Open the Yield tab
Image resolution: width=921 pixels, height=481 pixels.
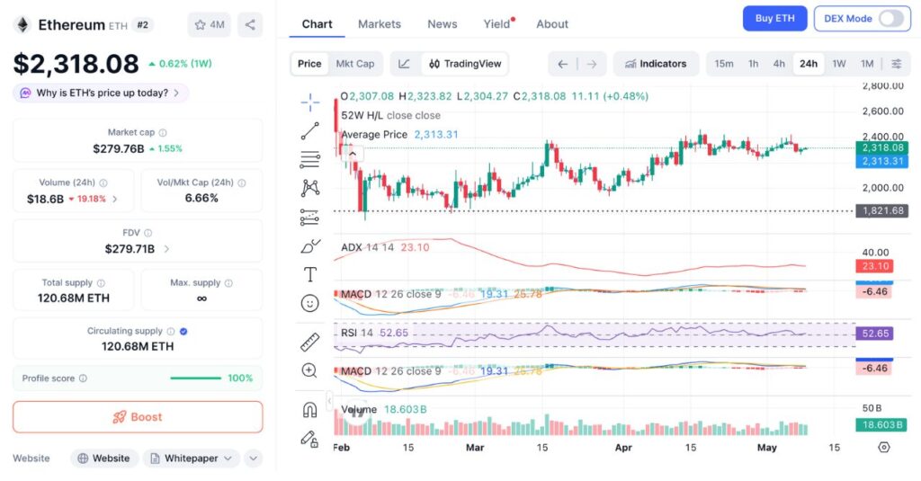496,24
